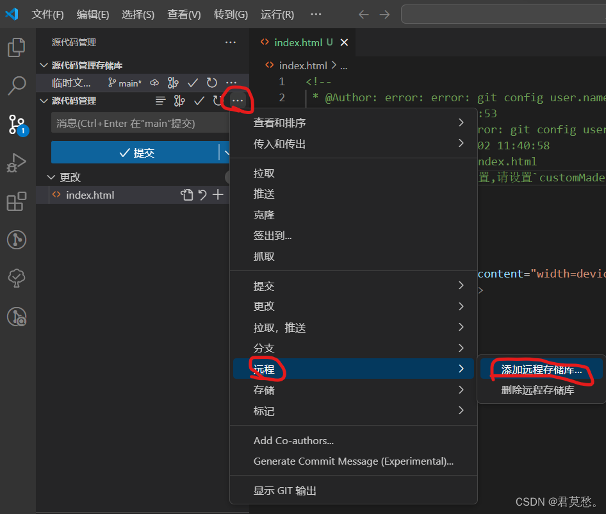Click the Run and Debug icon

click(x=17, y=162)
